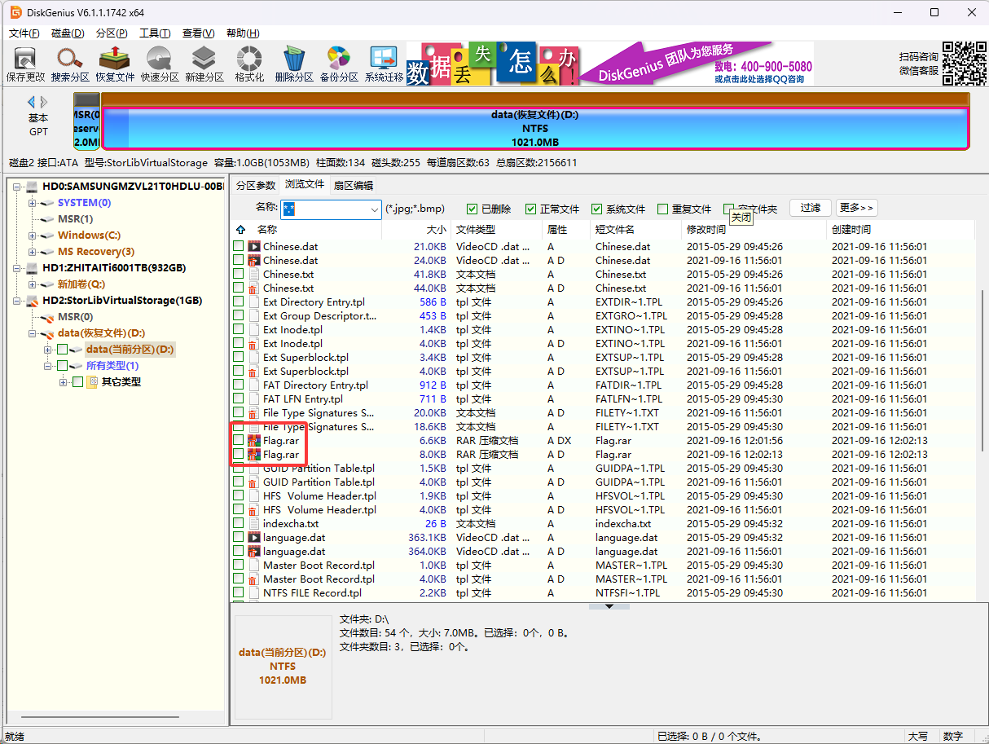Expand the 其它类型 tree node
Viewport: 989px width, 744px height.
click(64, 382)
